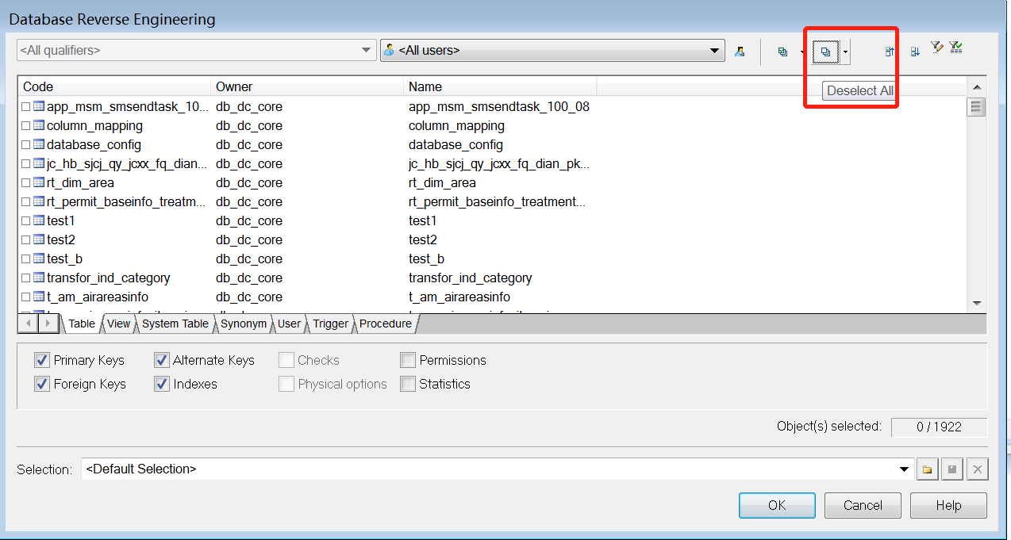
Task: Click the Objects selected count field
Action: tap(939, 427)
